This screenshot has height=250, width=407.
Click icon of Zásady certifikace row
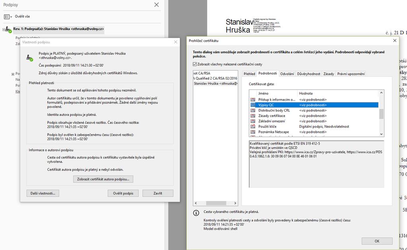[x=253, y=116]
